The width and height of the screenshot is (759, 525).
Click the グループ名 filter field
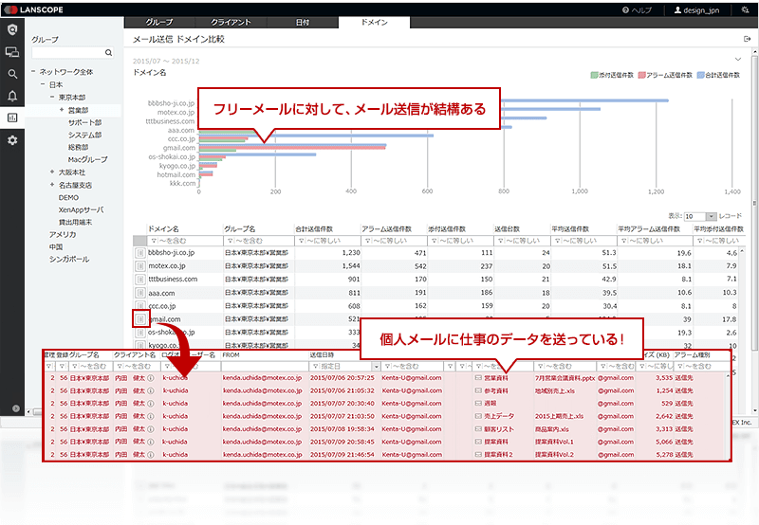tap(258, 241)
